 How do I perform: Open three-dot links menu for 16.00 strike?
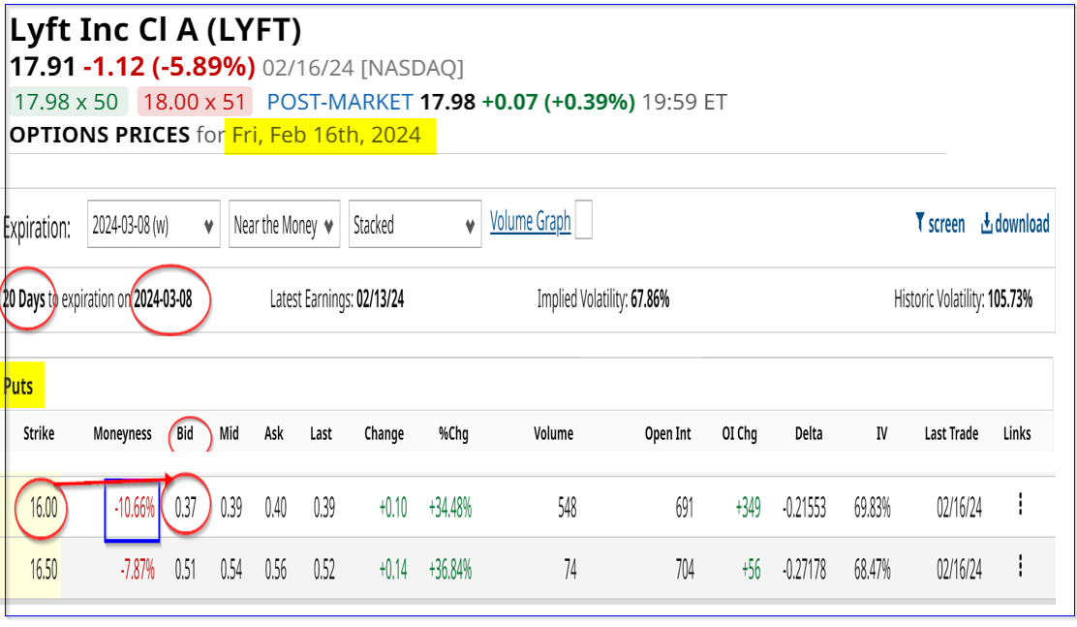point(1019,504)
